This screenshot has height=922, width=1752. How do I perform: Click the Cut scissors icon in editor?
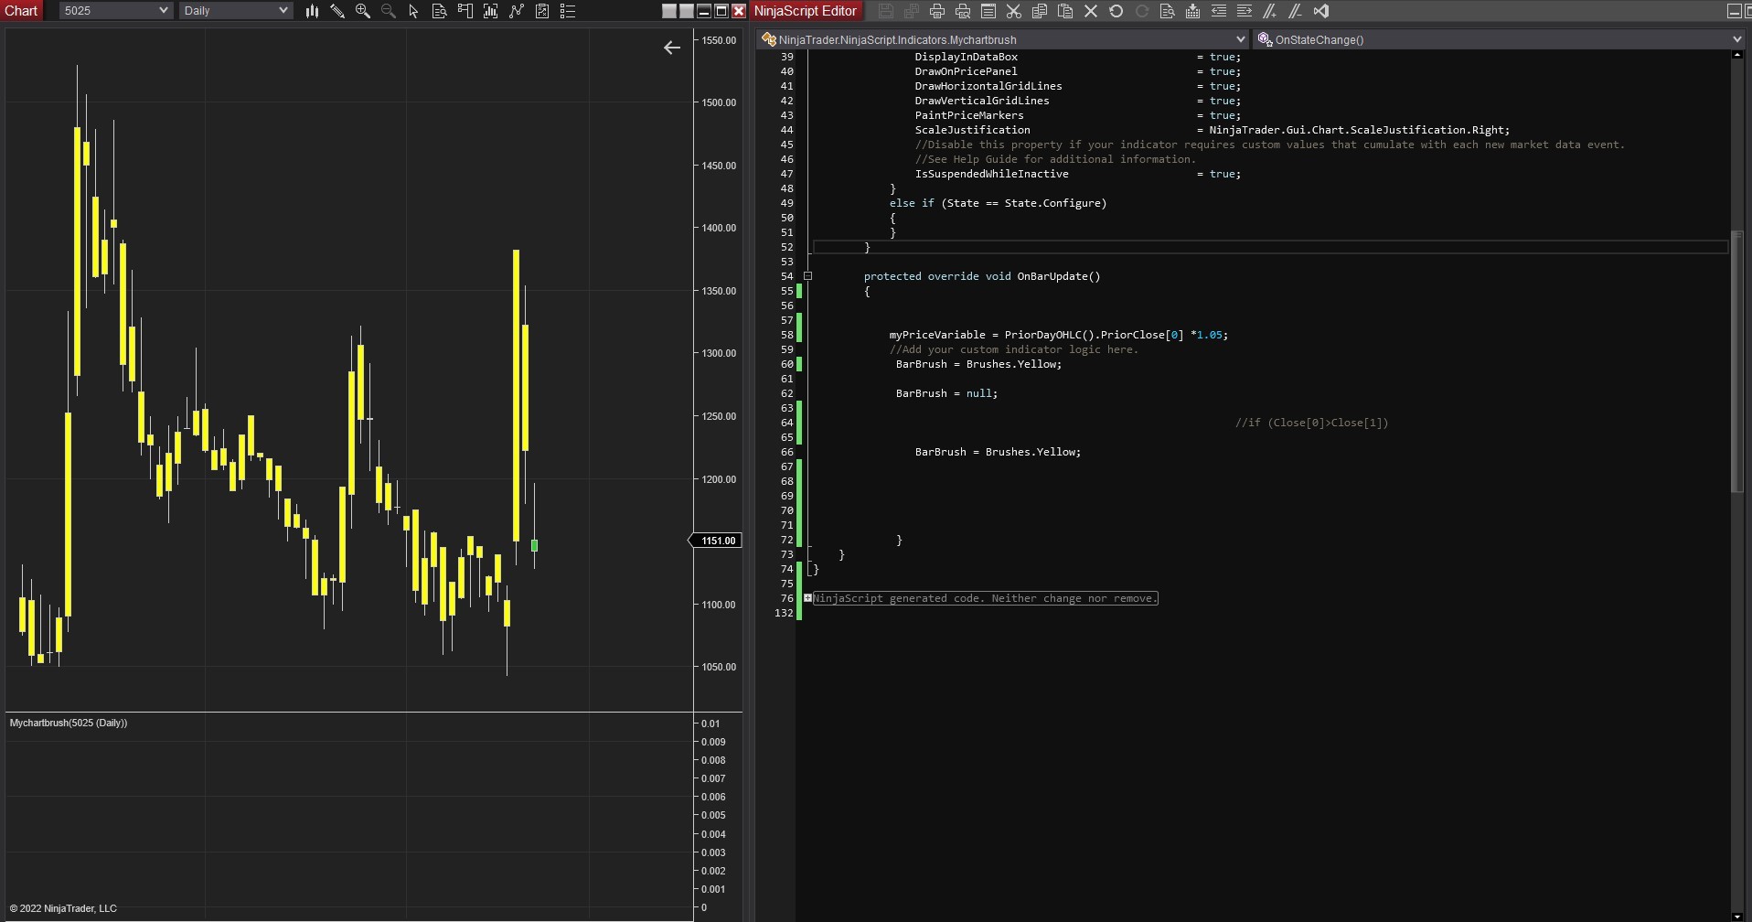pyautogui.click(x=1013, y=11)
